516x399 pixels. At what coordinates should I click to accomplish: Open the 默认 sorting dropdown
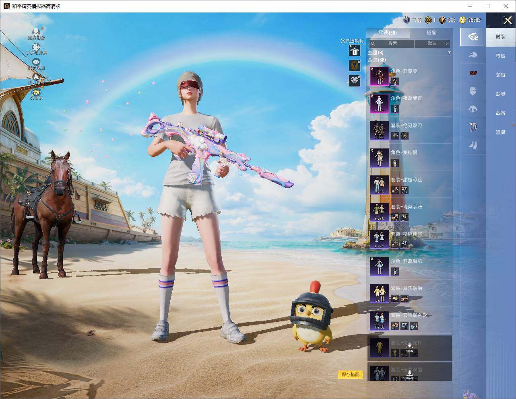tap(432, 43)
